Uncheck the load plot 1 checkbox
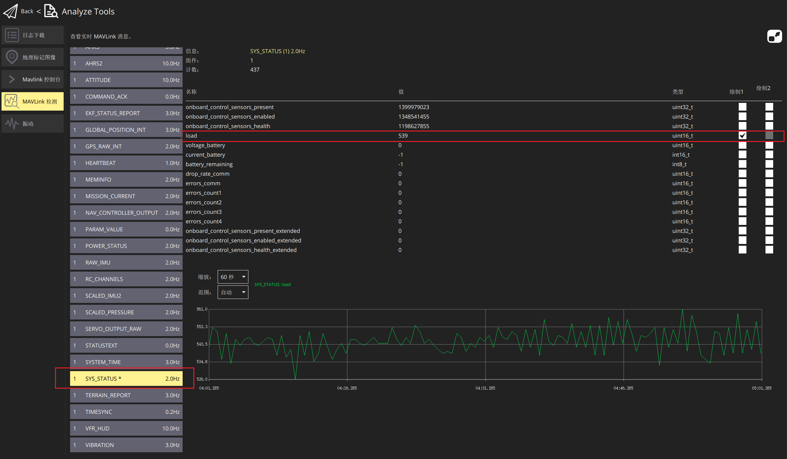 tap(742, 136)
